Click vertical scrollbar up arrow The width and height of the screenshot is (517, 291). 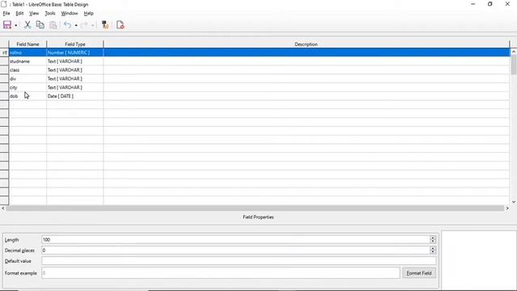coord(514,52)
